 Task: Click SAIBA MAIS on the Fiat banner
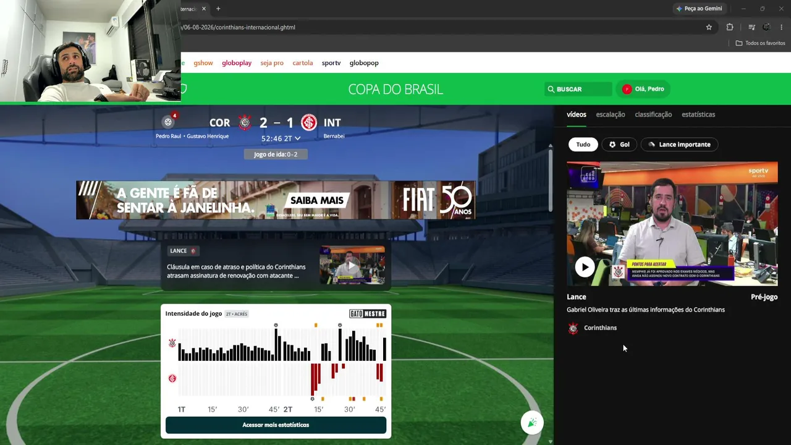click(x=316, y=200)
